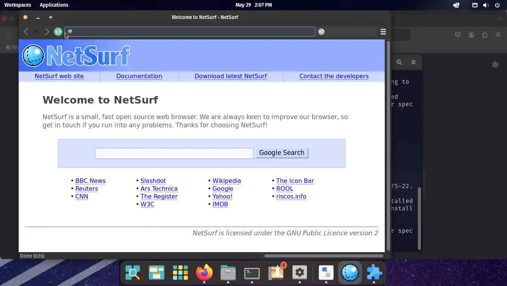This screenshot has width=507, height=286.
Task: Open the Terminal icon in the dock
Action: pos(252,273)
